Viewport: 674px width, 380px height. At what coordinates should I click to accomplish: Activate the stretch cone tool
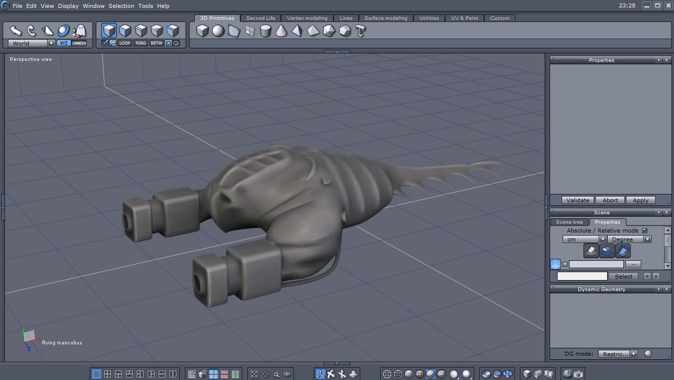click(x=48, y=31)
